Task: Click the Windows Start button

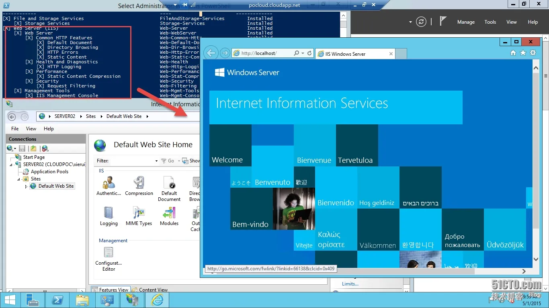Action: [10, 300]
